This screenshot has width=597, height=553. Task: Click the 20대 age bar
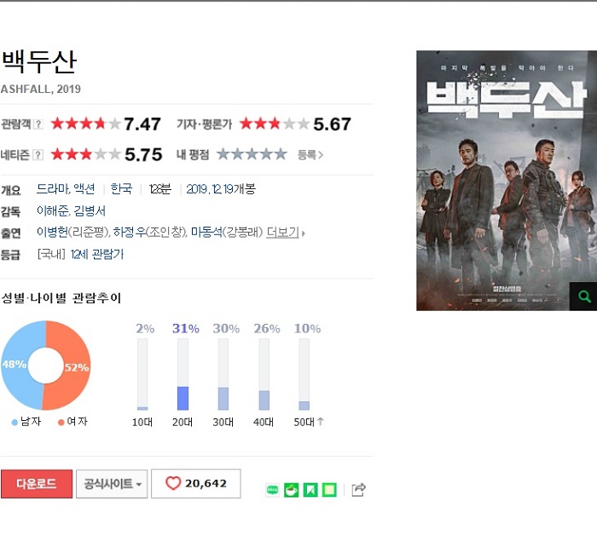(183, 374)
